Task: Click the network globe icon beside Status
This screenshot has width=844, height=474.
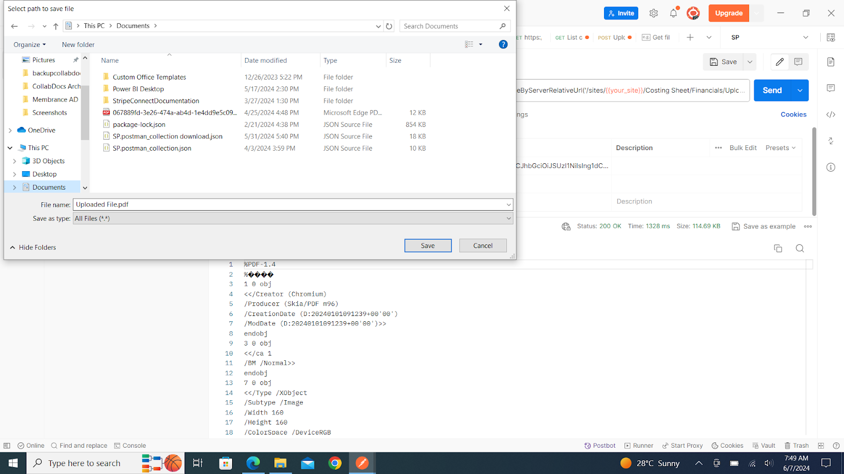Action: point(566,226)
